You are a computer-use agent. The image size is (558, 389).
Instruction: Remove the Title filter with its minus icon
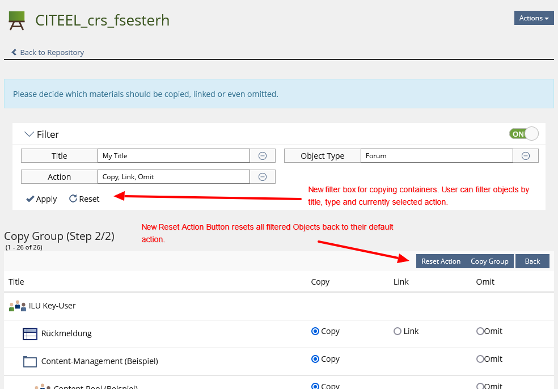[x=263, y=156]
